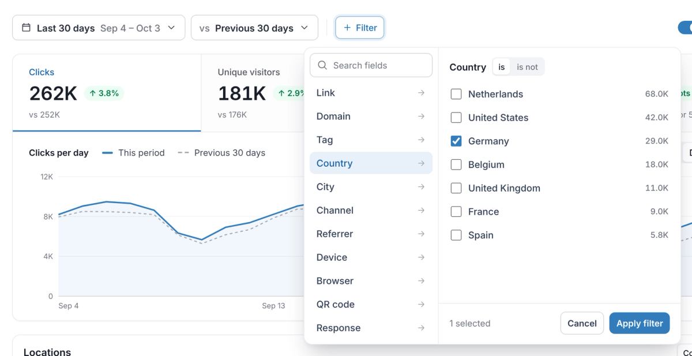Click the 68.0K count for Netherlands
692x356 pixels.
tap(657, 94)
